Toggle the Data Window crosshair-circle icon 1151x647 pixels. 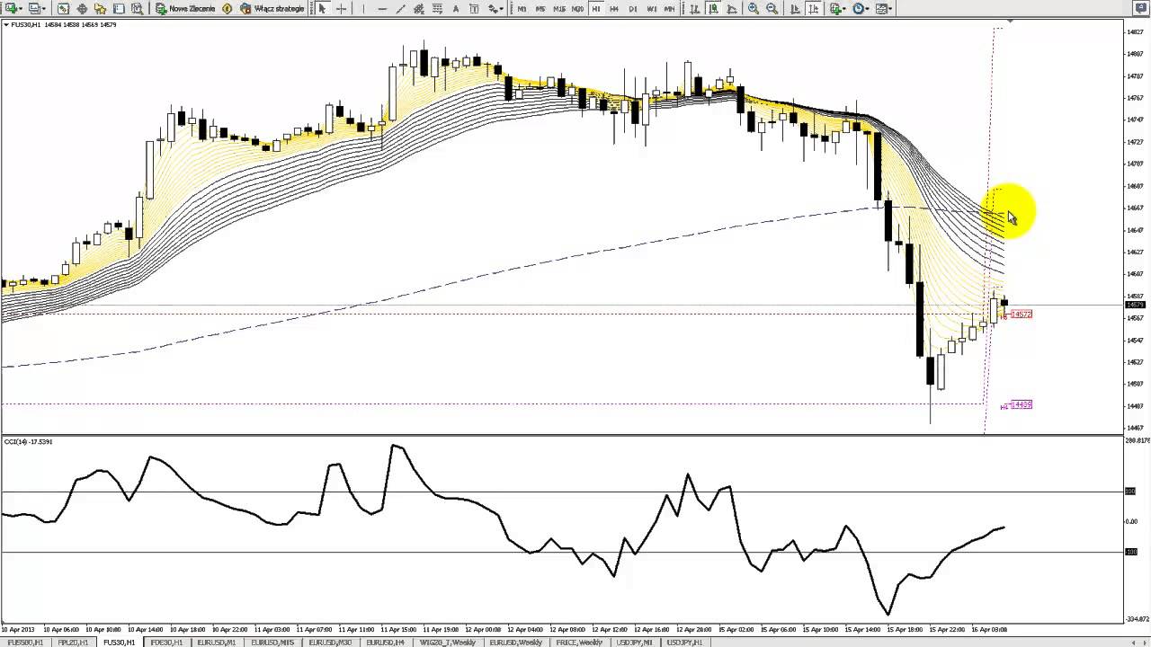click(x=82, y=8)
